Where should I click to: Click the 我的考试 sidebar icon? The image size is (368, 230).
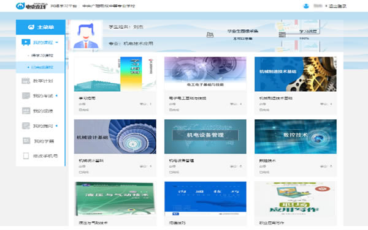(x=26, y=95)
